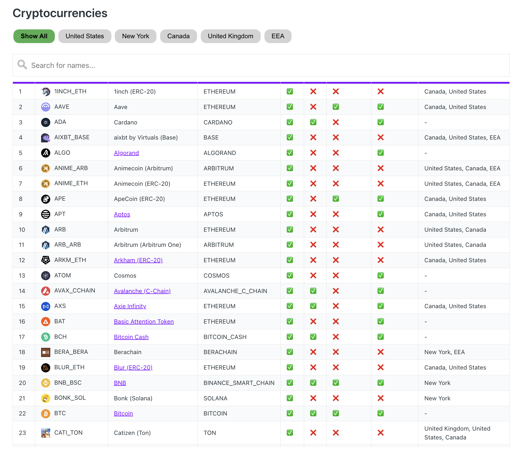Viewport: 522px width, 452px height.
Task: Click the BONK_SOL dog coin icon
Action: point(46,398)
